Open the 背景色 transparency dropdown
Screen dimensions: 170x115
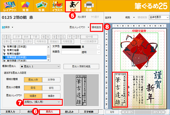coord(99,52)
